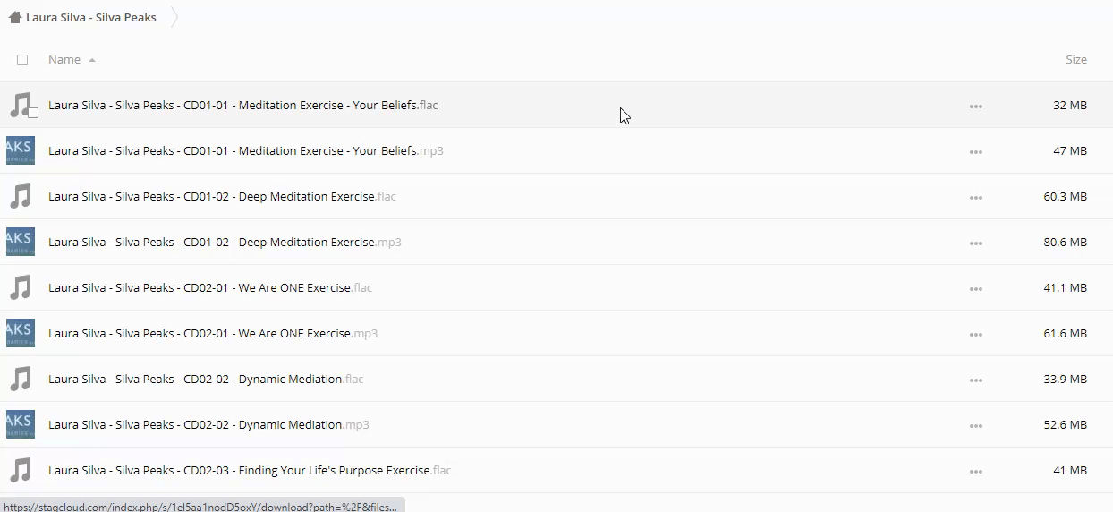Viewport: 1113px width, 512px height.
Task: Open the CD01-02 Deep Meditation Exercise flac file
Action: [211, 196]
